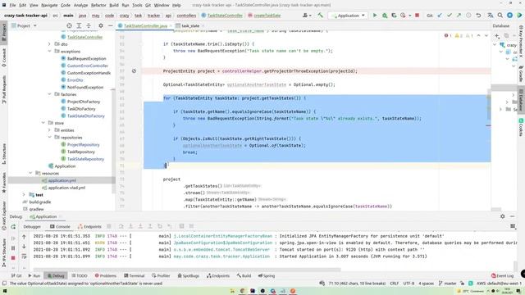
Task: Select application-vlad.yml in project tree
Action: pyautogui.click(x=66, y=188)
